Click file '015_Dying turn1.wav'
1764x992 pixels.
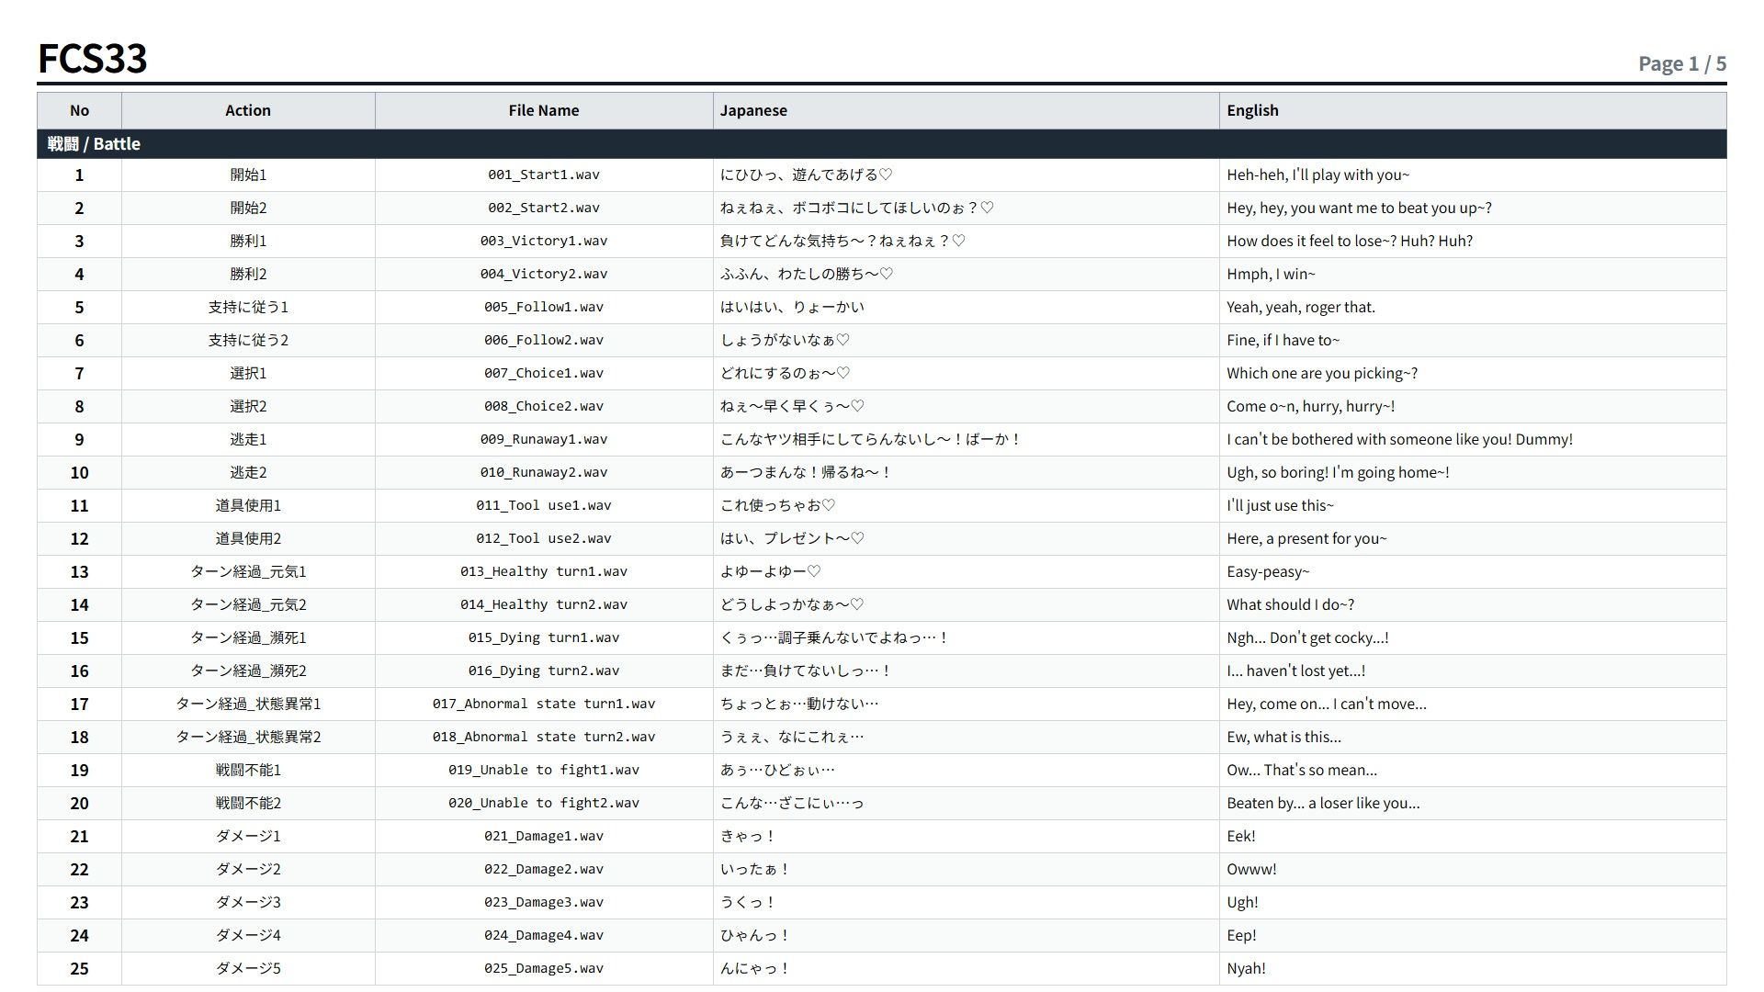(x=543, y=637)
